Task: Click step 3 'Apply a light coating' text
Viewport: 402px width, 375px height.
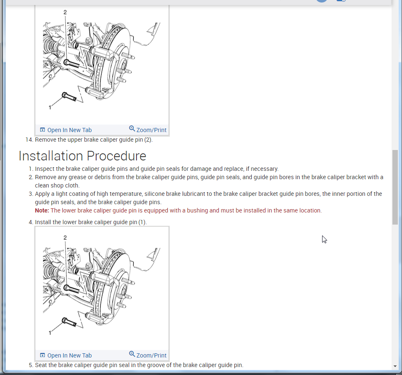Action: 208,198
